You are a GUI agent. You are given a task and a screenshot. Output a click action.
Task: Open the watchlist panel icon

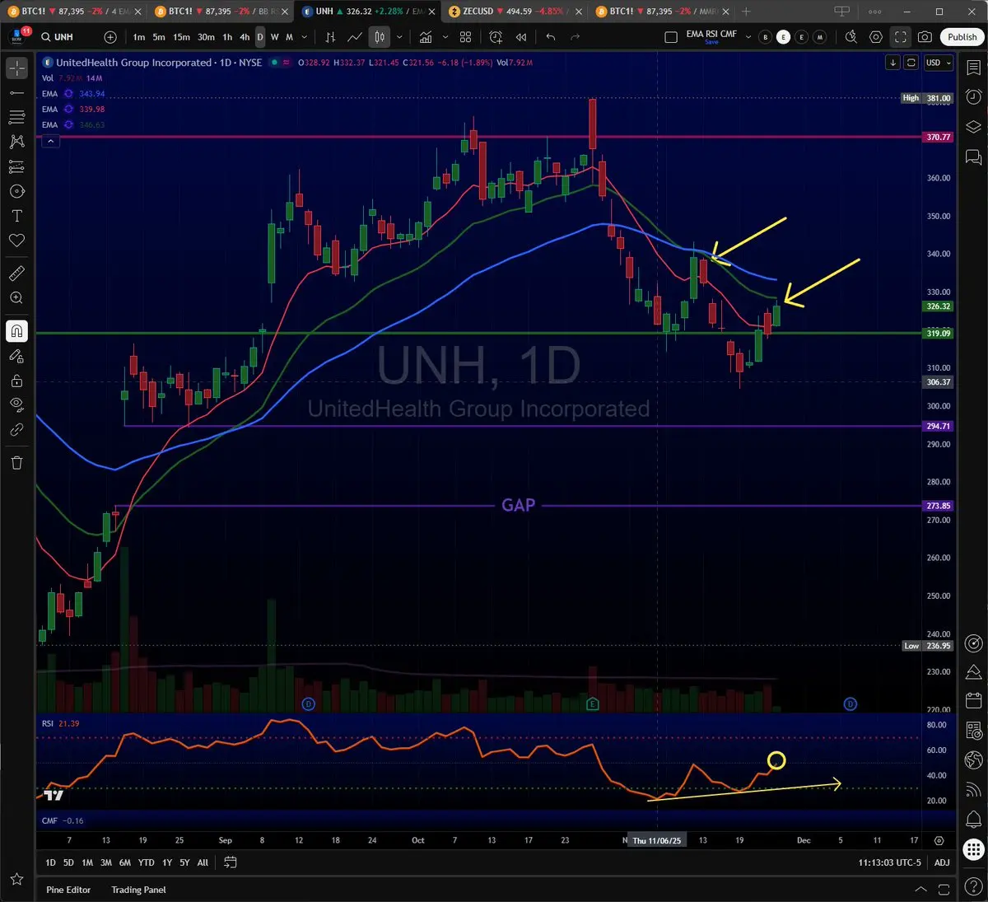coord(973,68)
